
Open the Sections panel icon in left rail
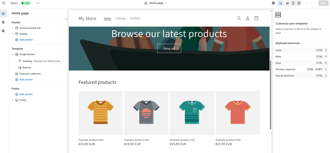click(x=3, y=14)
